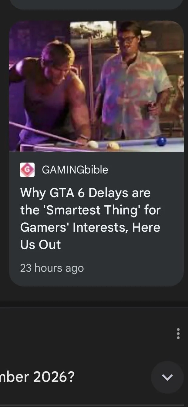Click the pool cue stick in the image
188x407 pixels.
click(45, 133)
